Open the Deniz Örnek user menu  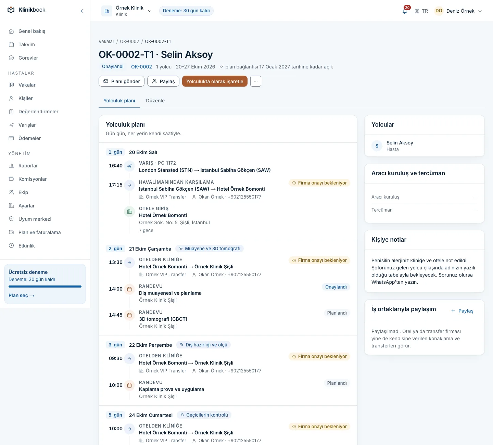[x=458, y=11]
